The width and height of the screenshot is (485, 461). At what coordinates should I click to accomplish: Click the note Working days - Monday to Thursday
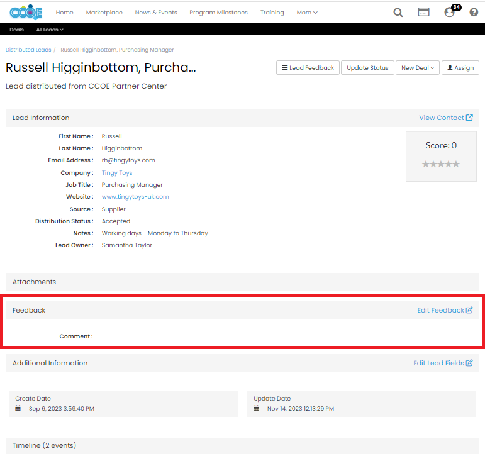pyautogui.click(x=155, y=233)
